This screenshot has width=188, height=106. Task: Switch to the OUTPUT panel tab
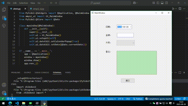click(x=27, y=72)
